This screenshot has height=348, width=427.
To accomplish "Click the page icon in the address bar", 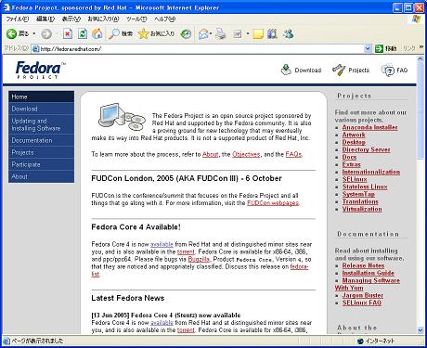I will click(36, 49).
